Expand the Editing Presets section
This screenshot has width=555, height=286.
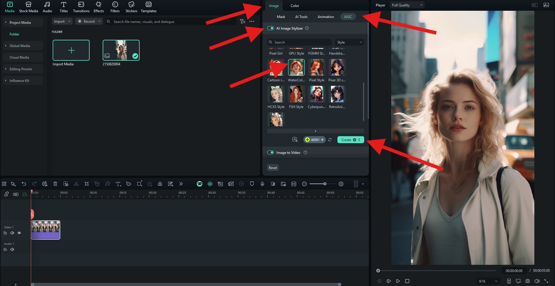coord(6,69)
